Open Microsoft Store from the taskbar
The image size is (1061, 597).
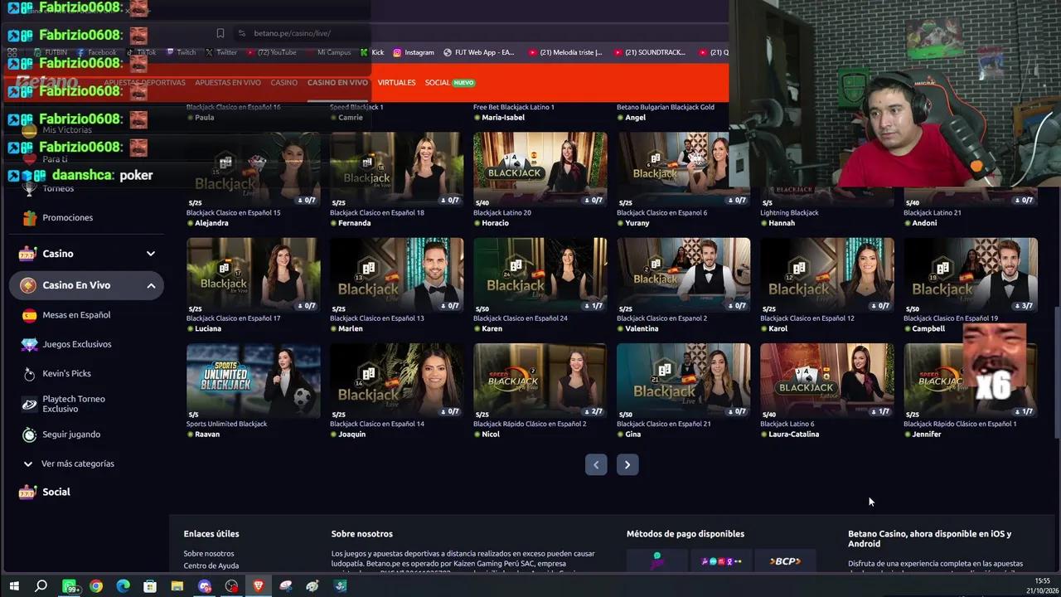coord(150,586)
